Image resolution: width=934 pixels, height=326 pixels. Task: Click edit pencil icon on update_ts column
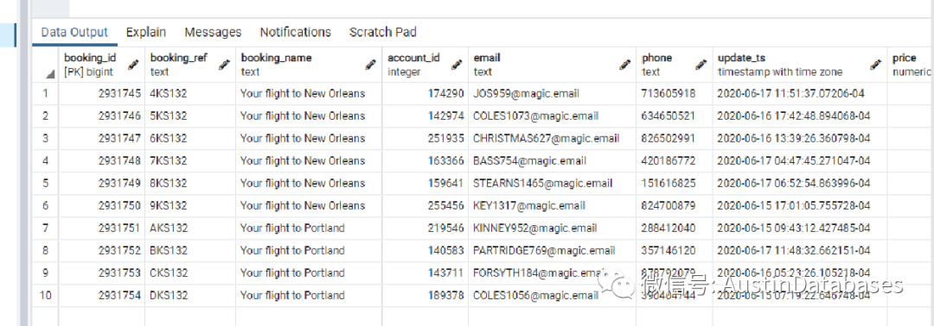coord(875,65)
